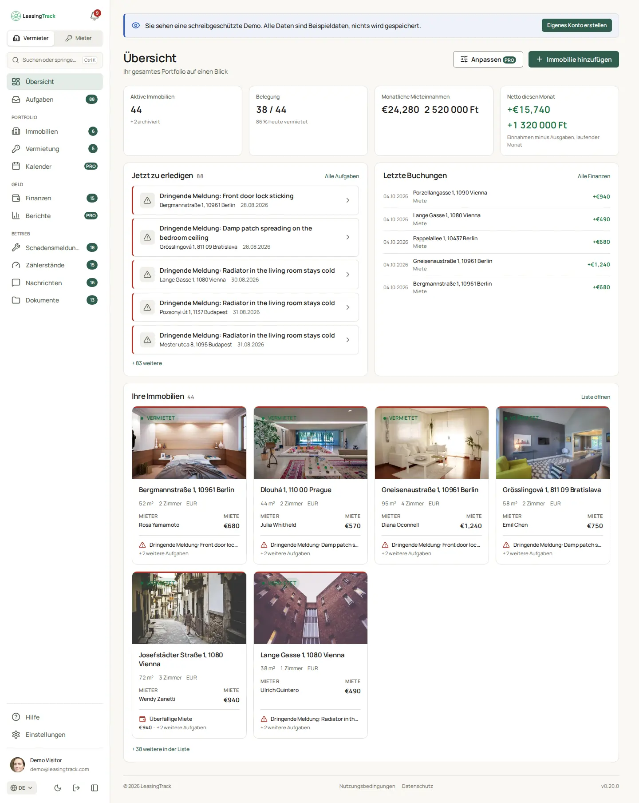Viewport: 639px width, 803px height.
Task: Open Aufgaben in the sidebar
Action: pyautogui.click(x=55, y=99)
